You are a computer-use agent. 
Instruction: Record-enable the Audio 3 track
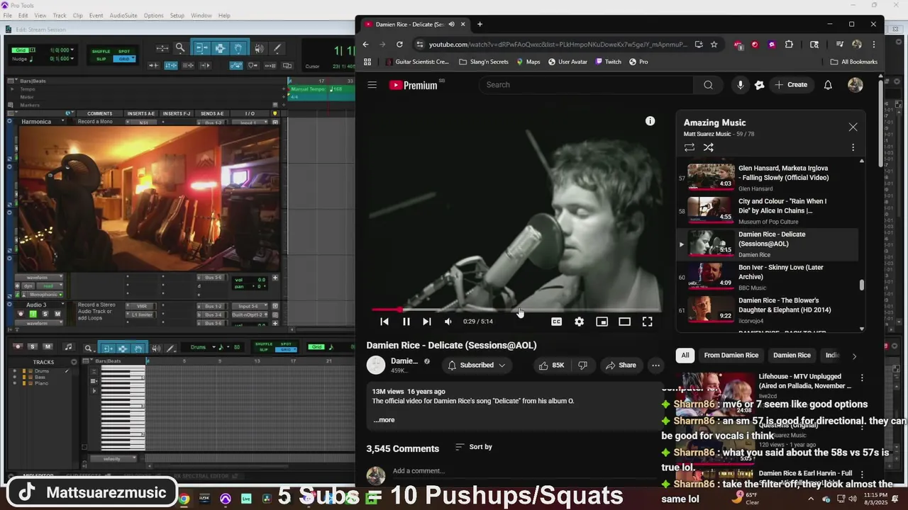(20, 314)
